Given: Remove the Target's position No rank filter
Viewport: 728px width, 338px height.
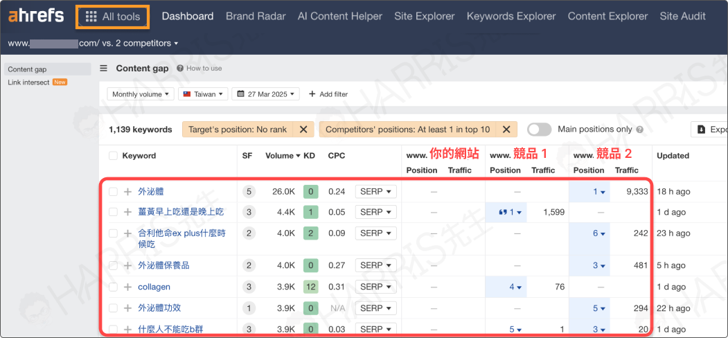Looking at the screenshot, I should 303,130.
